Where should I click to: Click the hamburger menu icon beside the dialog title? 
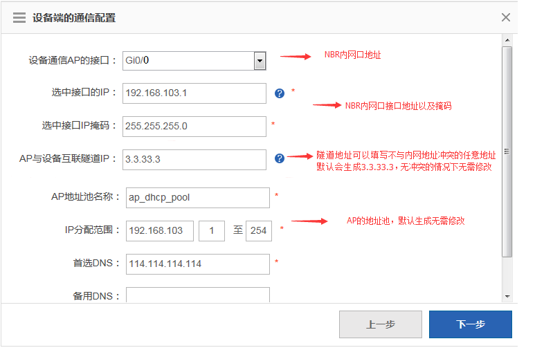[19, 18]
